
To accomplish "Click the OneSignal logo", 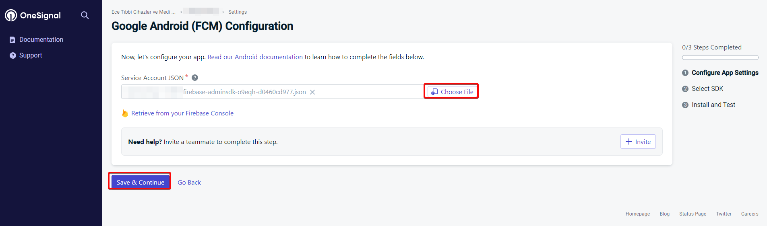I will [x=33, y=15].
